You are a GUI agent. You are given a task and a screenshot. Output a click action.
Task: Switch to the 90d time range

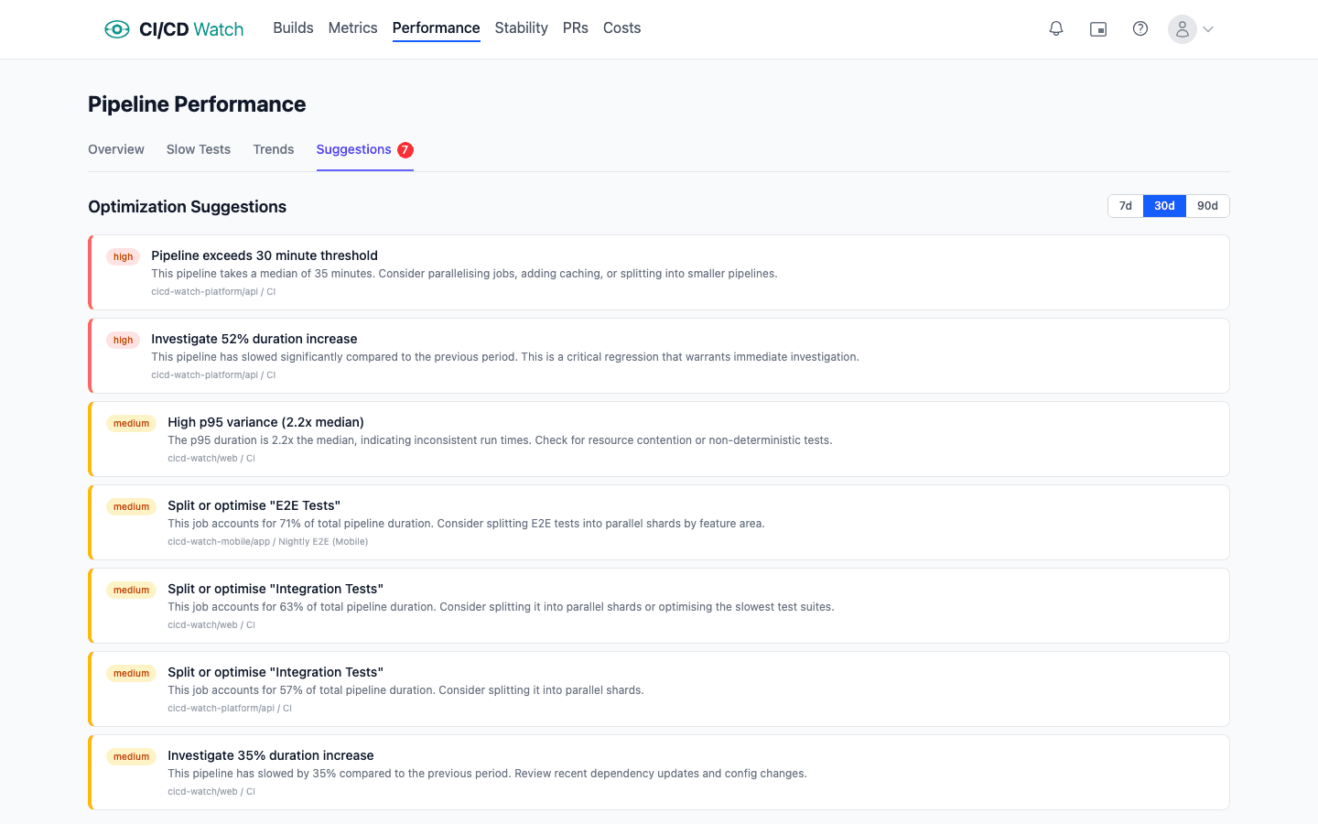[x=1207, y=206]
